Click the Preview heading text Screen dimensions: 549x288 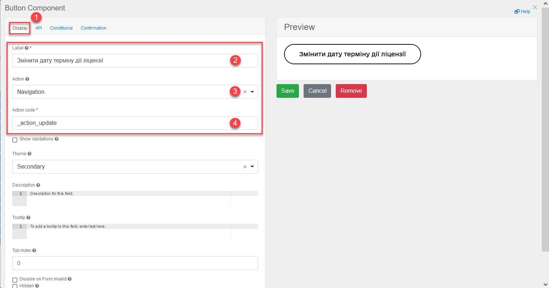[x=299, y=27]
